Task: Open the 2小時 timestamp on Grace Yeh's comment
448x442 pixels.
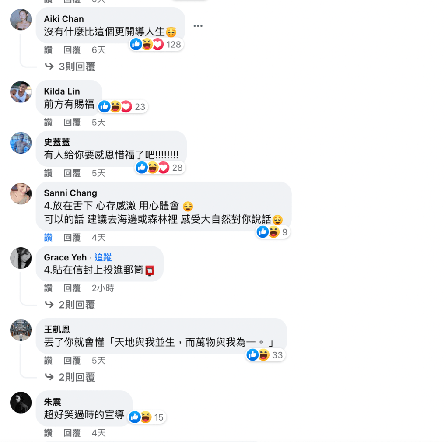Action: (103, 288)
